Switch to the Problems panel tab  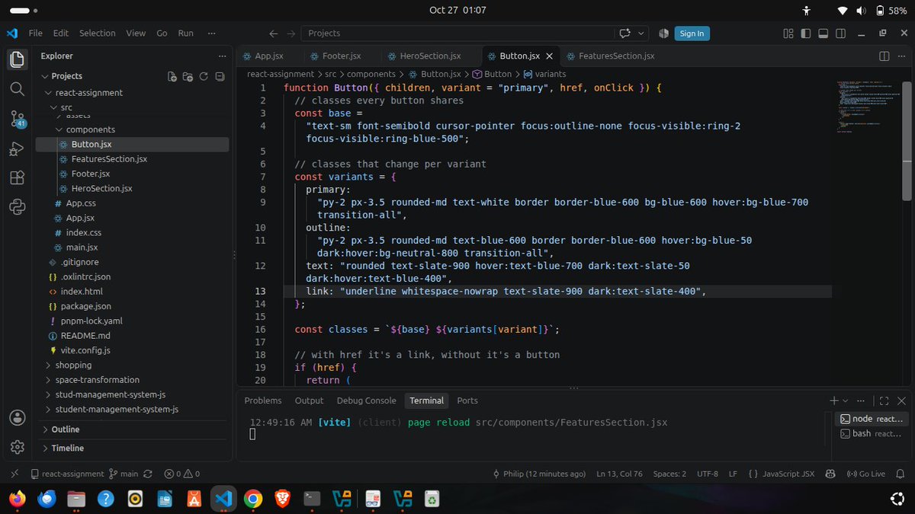point(262,401)
